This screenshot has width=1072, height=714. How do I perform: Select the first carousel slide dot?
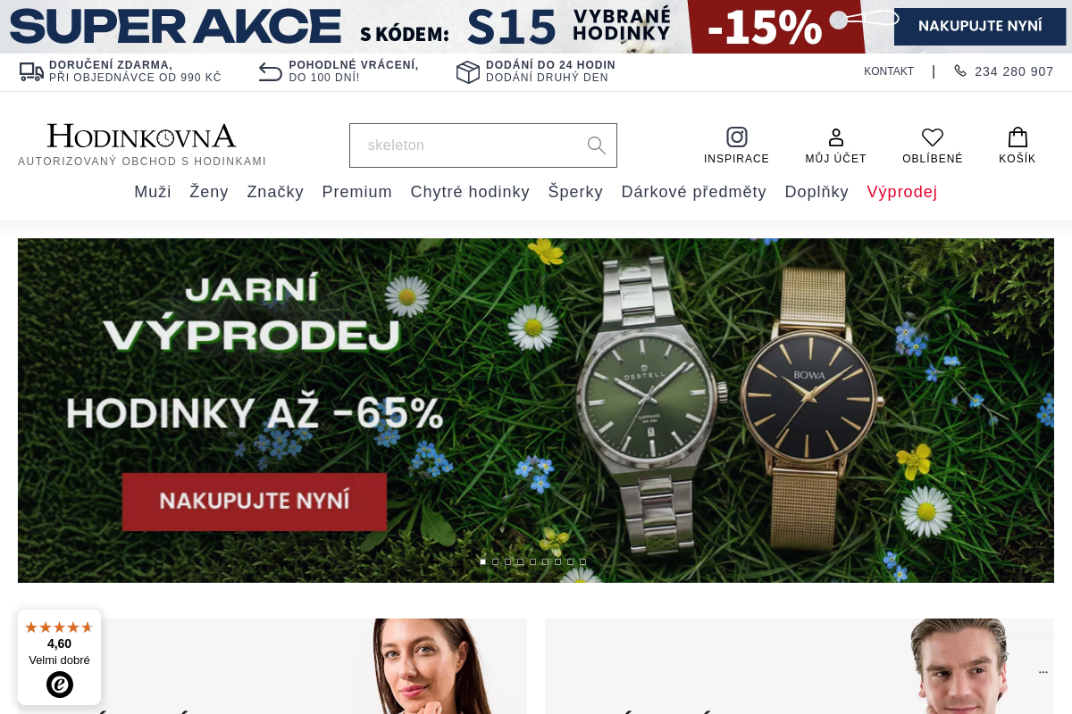[x=483, y=561]
